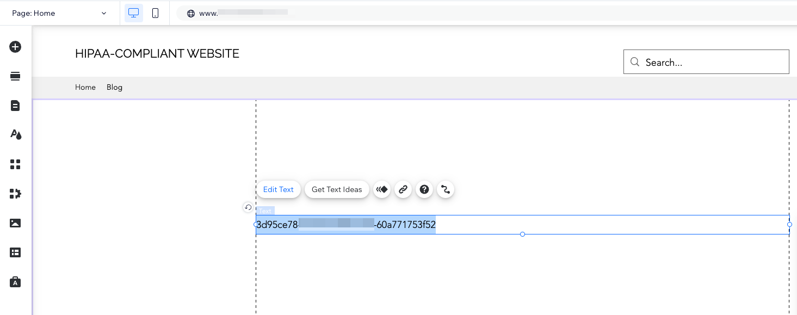Click the Edit Text button
Viewport: 797px width, 315px height.
278,189
